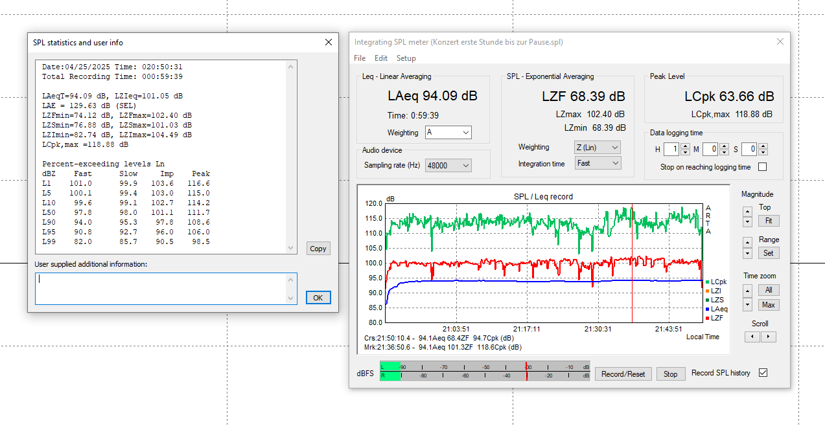
Task: Click the Scroll left arrow button
Action: pyautogui.click(x=752, y=337)
